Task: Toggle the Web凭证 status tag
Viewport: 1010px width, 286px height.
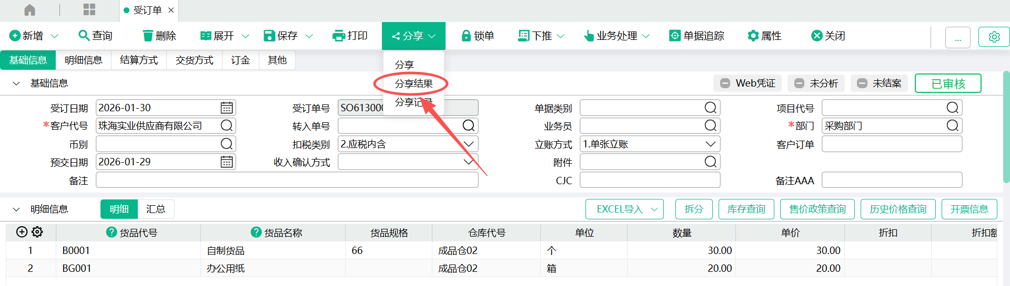Action: click(748, 83)
